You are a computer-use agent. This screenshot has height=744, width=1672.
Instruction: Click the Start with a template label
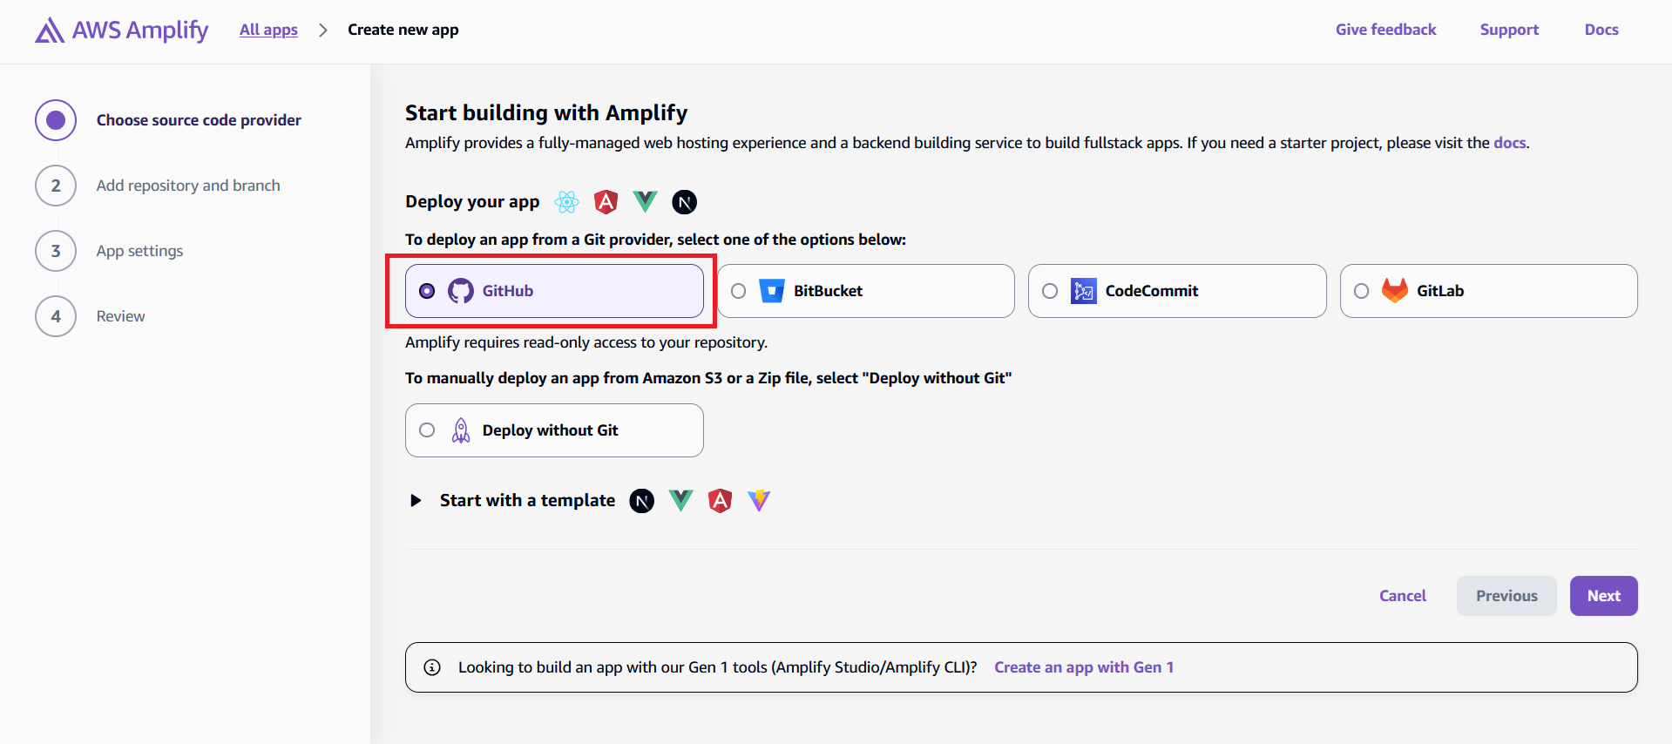coord(527,501)
